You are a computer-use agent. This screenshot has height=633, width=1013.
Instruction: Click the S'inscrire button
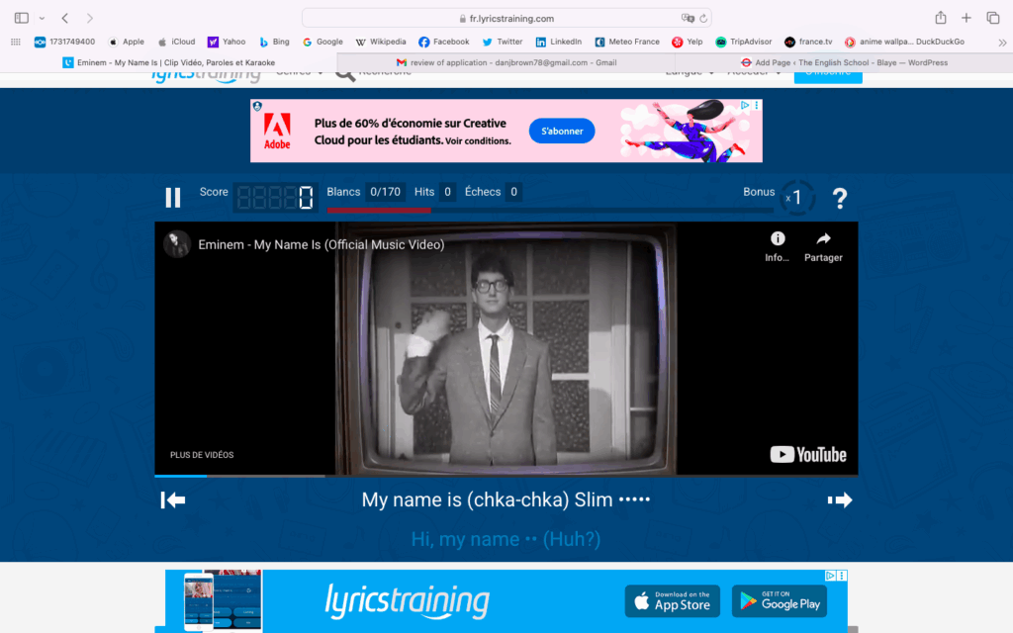828,77
